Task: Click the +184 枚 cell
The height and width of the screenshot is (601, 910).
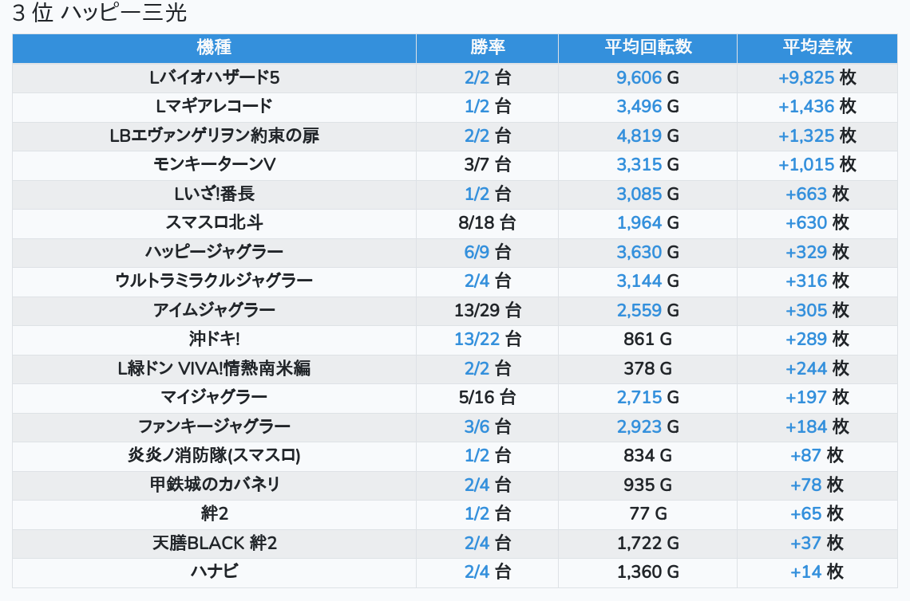Action: (817, 427)
